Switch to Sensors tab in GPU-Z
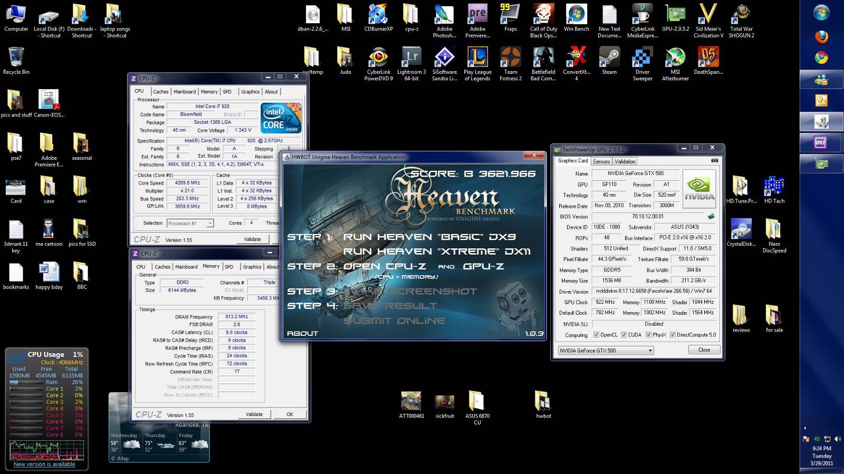The height and width of the screenshot is (474, 844). [601, 161]
